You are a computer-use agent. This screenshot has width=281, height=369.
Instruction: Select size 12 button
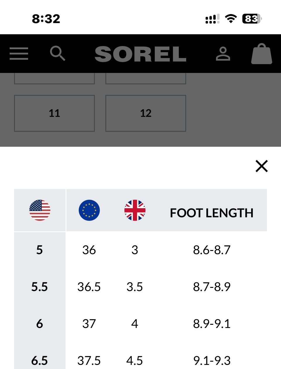click(x=146, y=113)
